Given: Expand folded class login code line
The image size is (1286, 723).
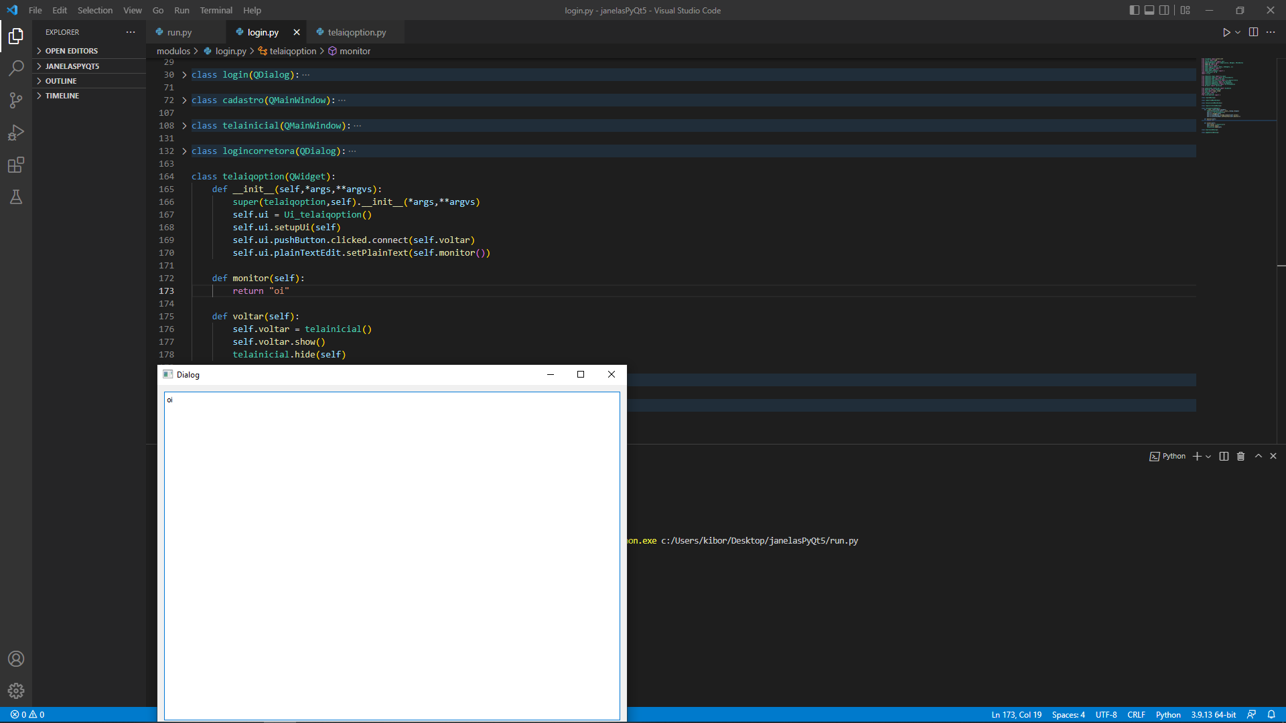Looking at the screenshot, I should tap(184, 75).
